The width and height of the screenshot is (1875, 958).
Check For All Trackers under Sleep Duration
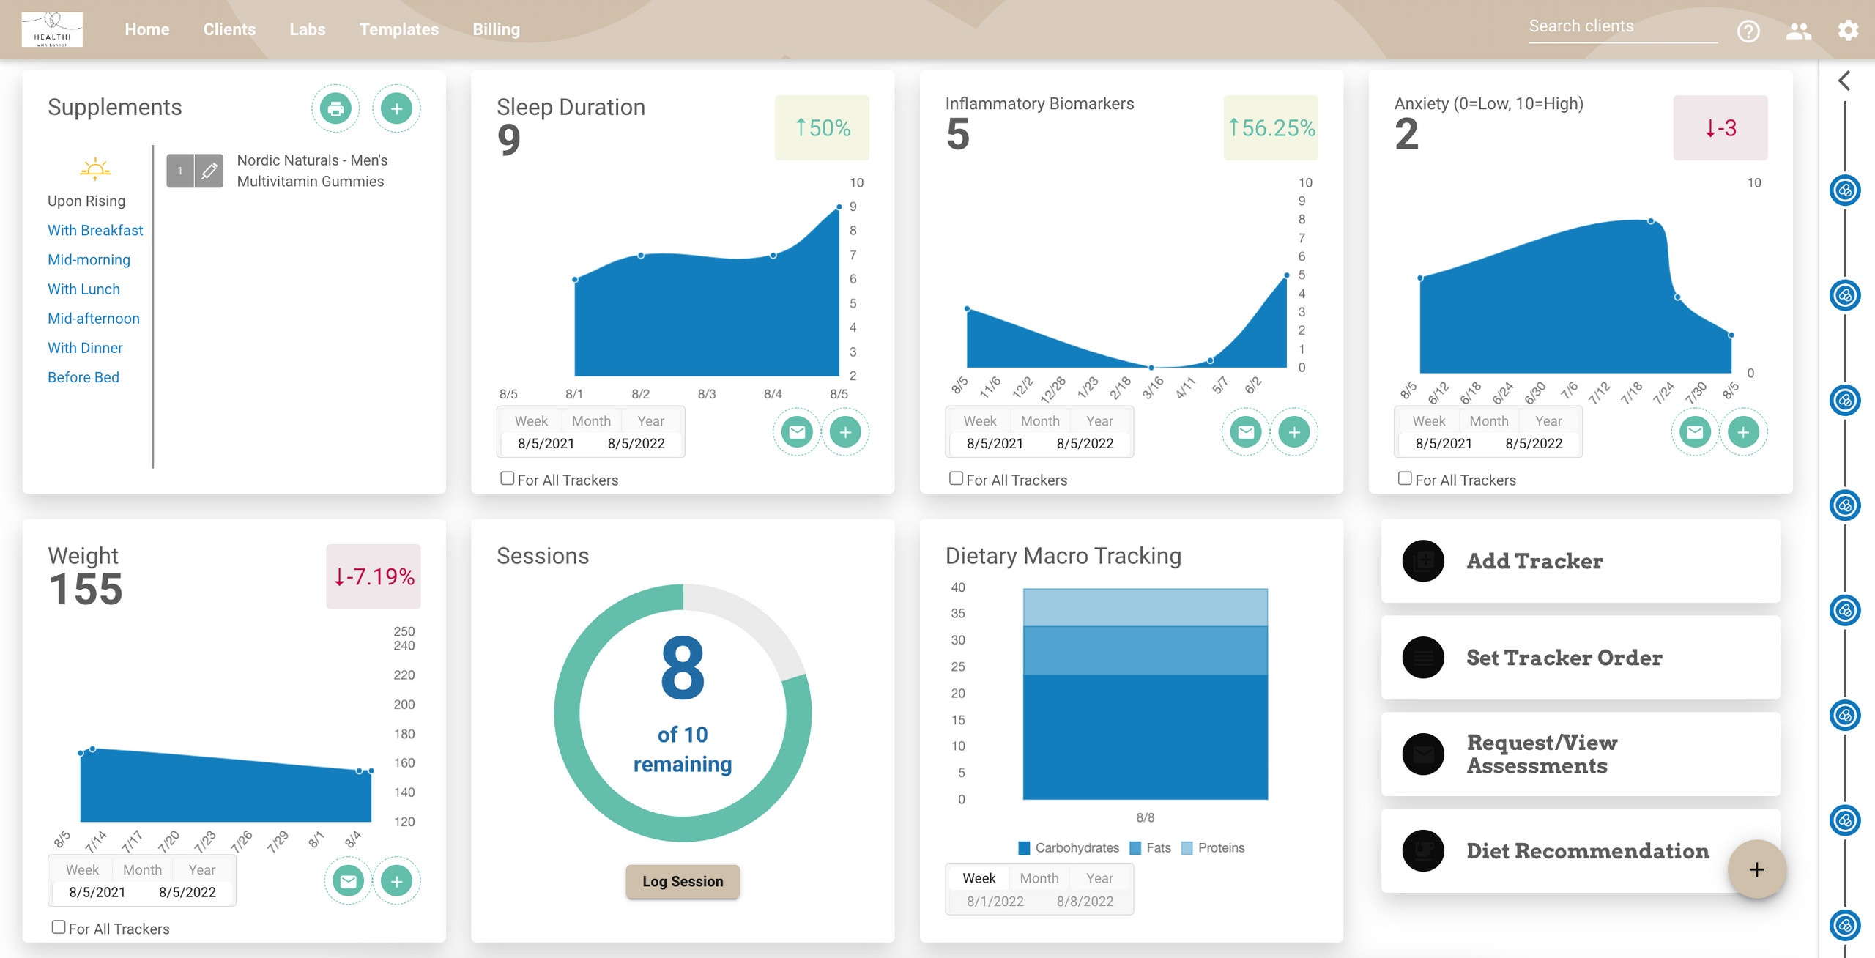507,479
